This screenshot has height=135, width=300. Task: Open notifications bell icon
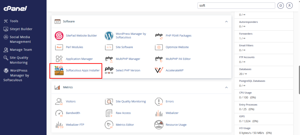pyautogui.click(x=280, y=6)
